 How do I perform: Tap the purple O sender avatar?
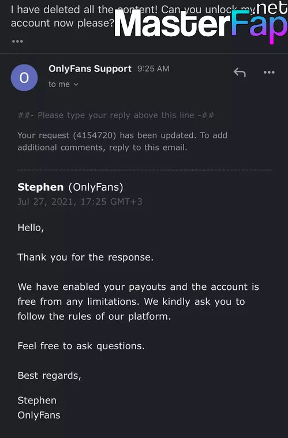[x=24, y=78]
